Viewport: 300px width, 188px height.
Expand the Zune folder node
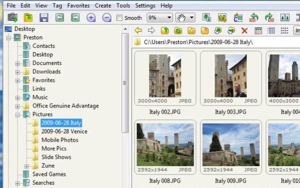point(26,166)
